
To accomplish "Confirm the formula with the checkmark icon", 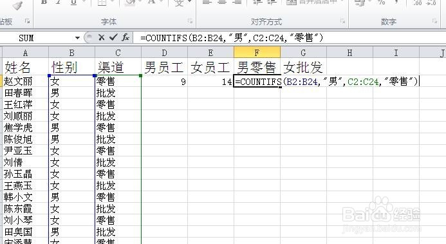I will 113,37.
